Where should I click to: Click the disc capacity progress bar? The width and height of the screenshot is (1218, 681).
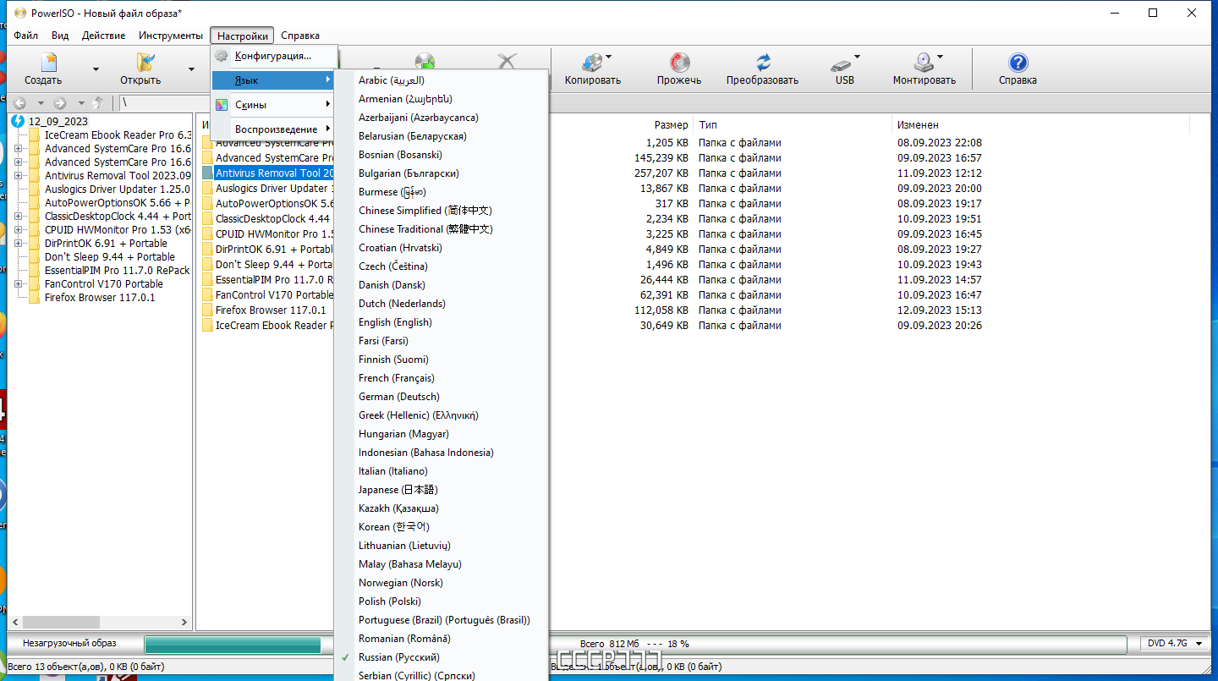pos(635,645)
